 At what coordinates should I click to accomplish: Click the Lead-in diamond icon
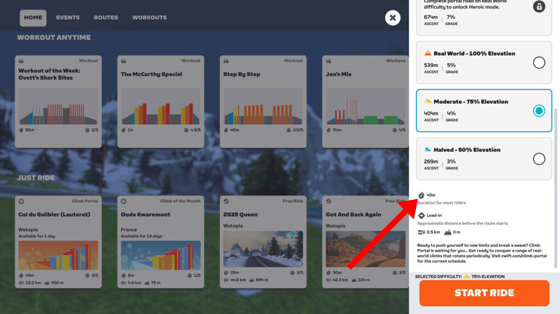pyautogui.click(x=422, y=215)
